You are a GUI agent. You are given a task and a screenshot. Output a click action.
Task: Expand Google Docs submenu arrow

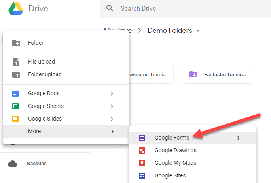tap(112, 94)
